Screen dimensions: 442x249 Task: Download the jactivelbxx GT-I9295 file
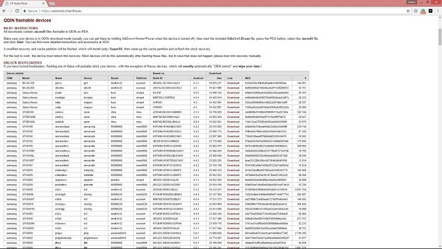point(233,185)
